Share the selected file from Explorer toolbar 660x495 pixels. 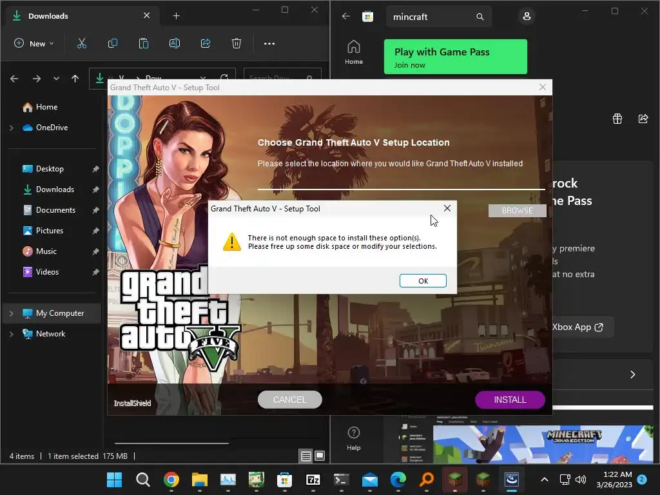point(206,43)
